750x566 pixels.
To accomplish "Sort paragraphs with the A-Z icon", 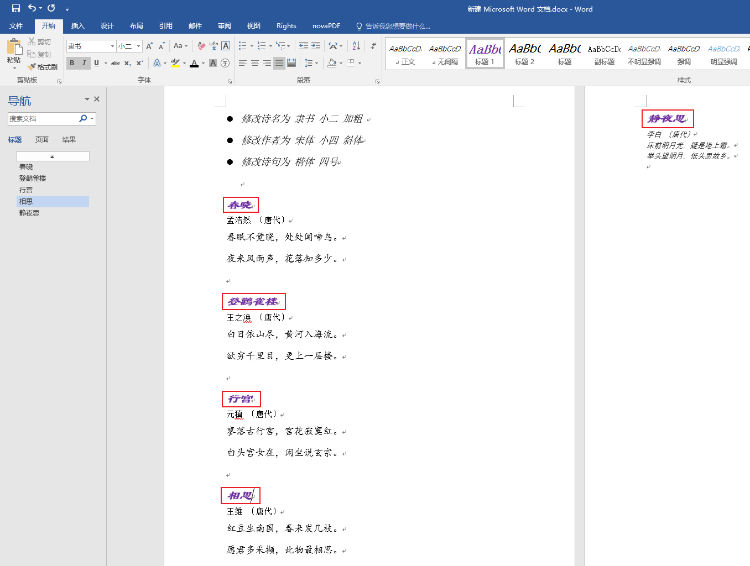I will pos(356,46).
